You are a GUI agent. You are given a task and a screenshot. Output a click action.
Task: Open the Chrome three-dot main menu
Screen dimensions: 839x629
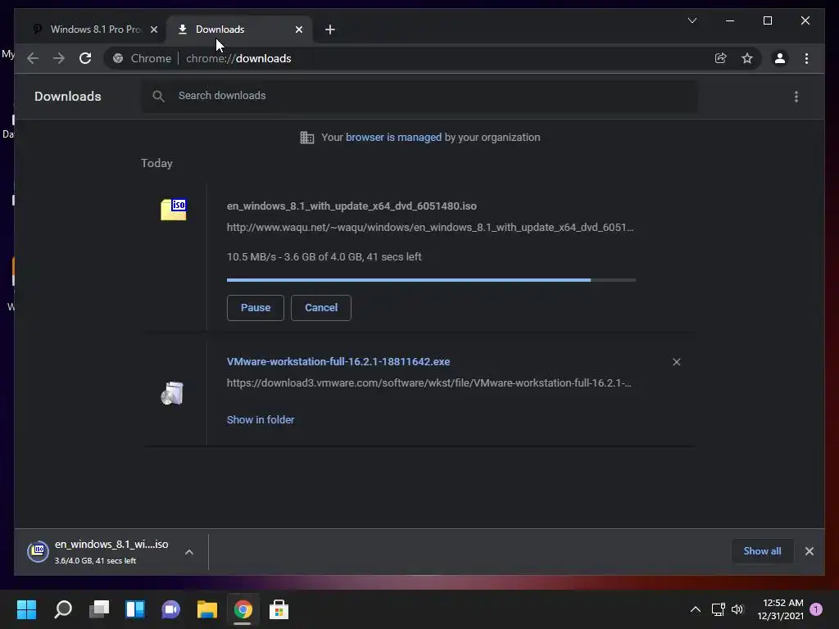(x=806, y=58)
